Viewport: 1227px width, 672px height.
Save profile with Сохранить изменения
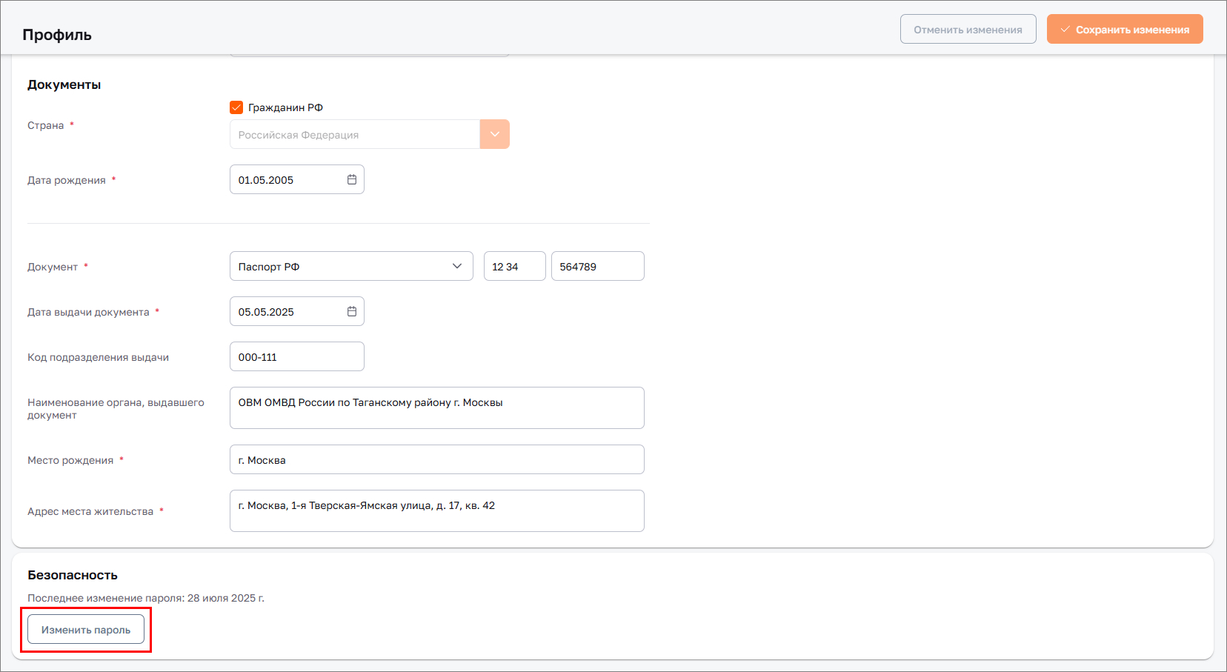coord(1124,30)
